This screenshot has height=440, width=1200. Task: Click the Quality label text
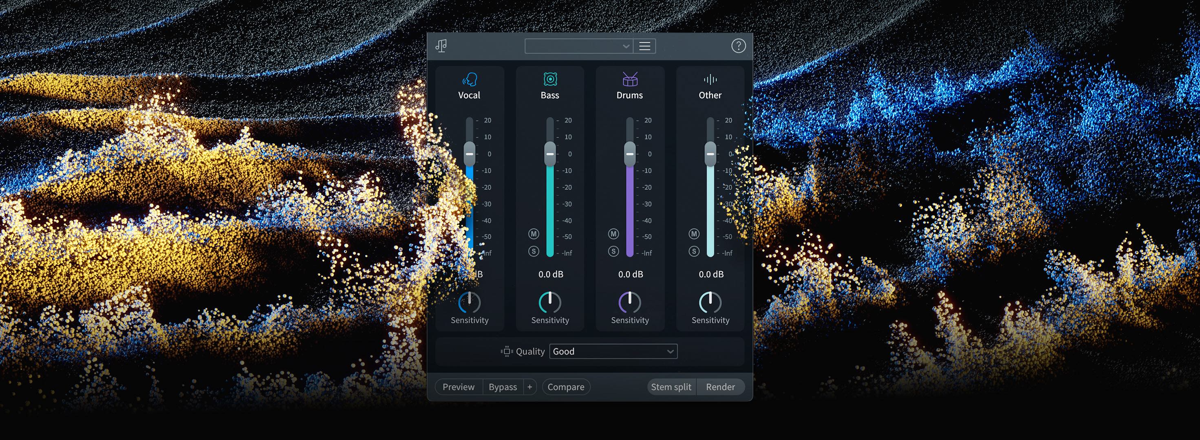click(530, 352)
